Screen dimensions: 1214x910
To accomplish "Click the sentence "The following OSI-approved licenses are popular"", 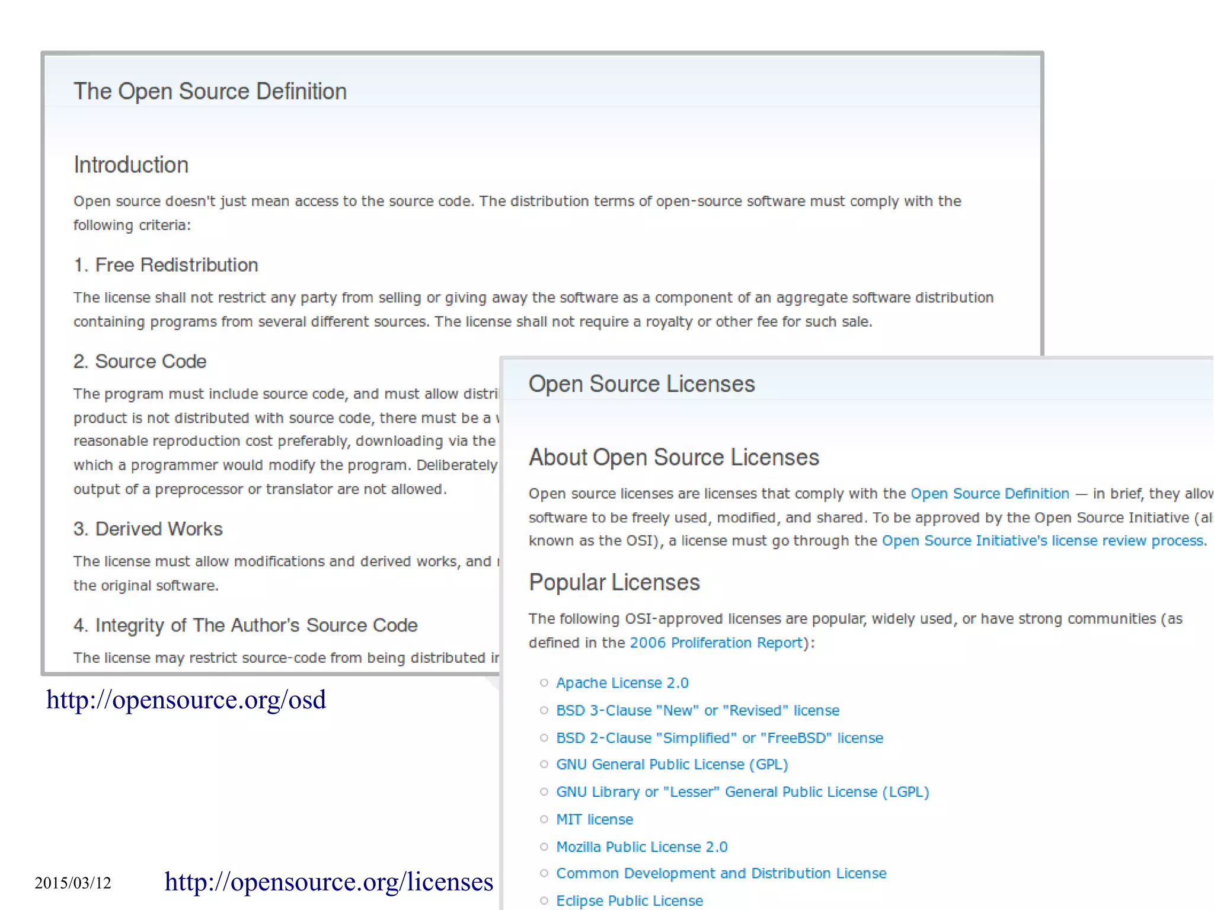I will (x=855, y=631).
